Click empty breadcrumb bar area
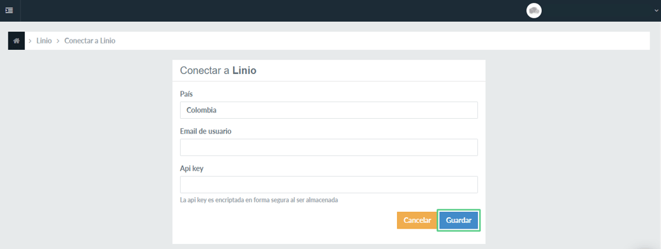Image resolution: width=661 pixels, height=249 pixels. coord(379,41)
